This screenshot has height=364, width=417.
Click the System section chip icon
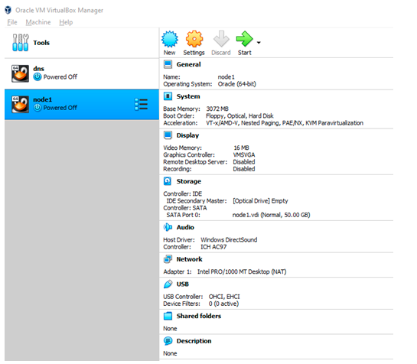pyautogui.click(x=168, y=96)
